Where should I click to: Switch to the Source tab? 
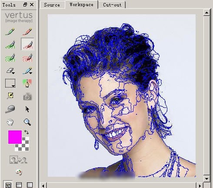click(52, 5)
